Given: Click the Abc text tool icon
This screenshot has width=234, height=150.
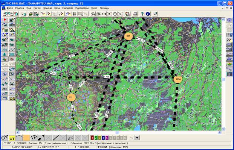Looking at the screenshot, I should [5, 89].
